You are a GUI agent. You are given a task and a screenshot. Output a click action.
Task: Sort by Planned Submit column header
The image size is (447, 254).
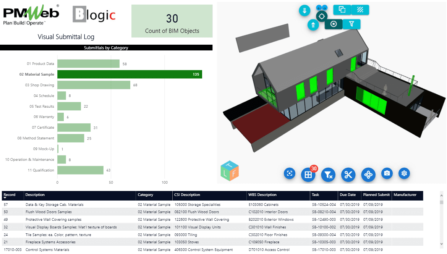pos(376,195)
